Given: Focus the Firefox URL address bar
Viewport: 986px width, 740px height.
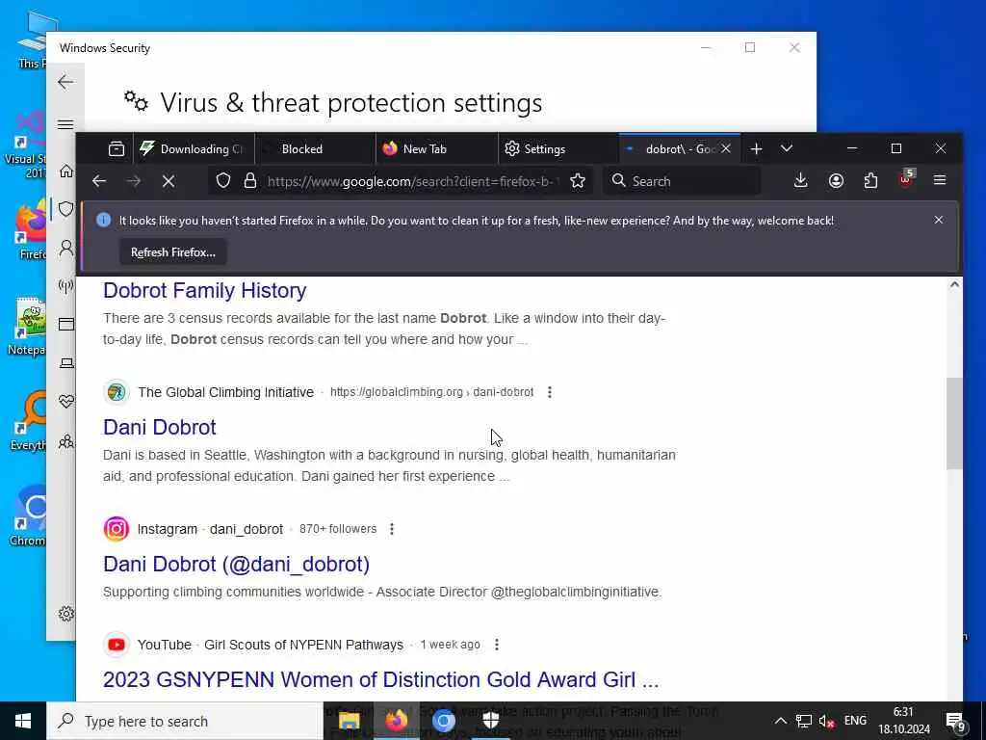Looking at the screenshot, I should coord(412,181).
